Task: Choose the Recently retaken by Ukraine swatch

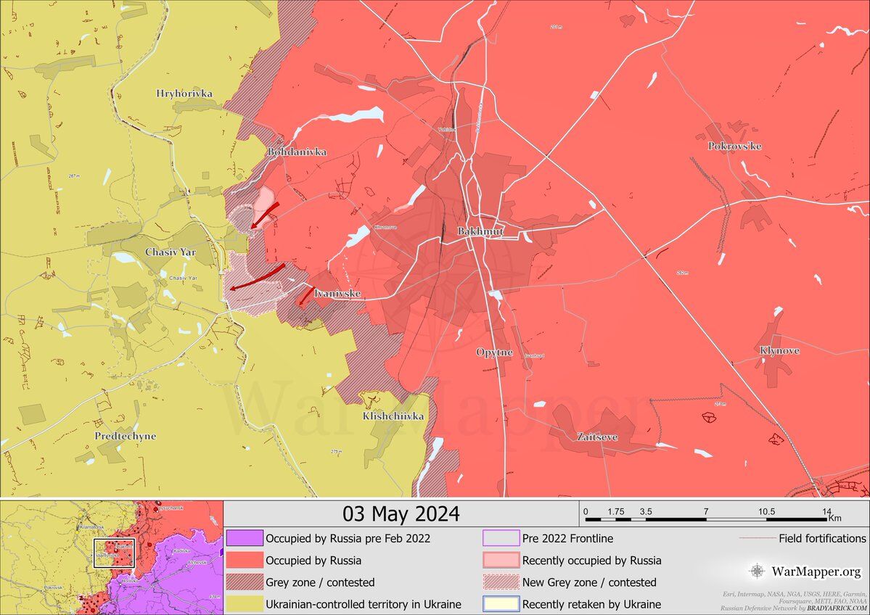Action: click(501, 604)
